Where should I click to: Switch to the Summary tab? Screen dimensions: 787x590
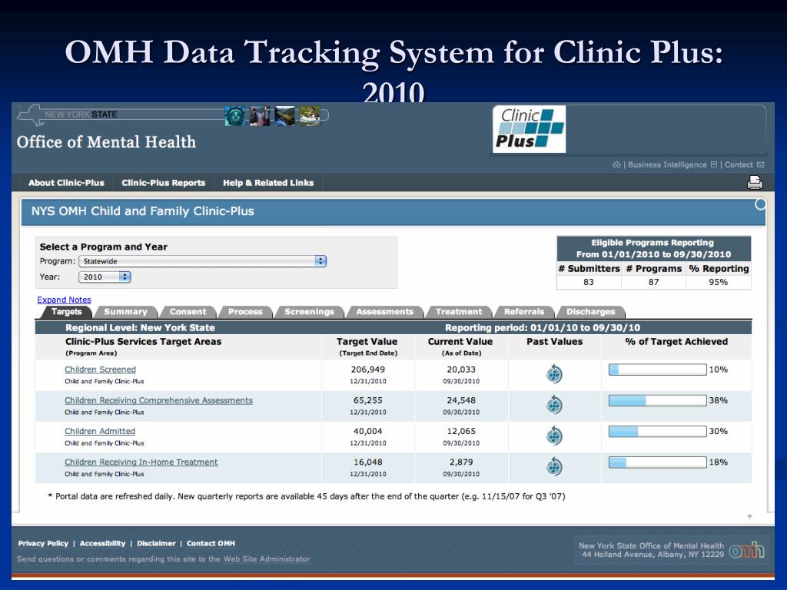point(125,312)
